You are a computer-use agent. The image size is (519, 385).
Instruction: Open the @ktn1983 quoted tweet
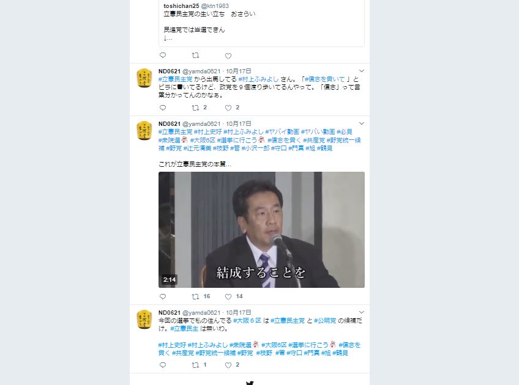point(261,23)
